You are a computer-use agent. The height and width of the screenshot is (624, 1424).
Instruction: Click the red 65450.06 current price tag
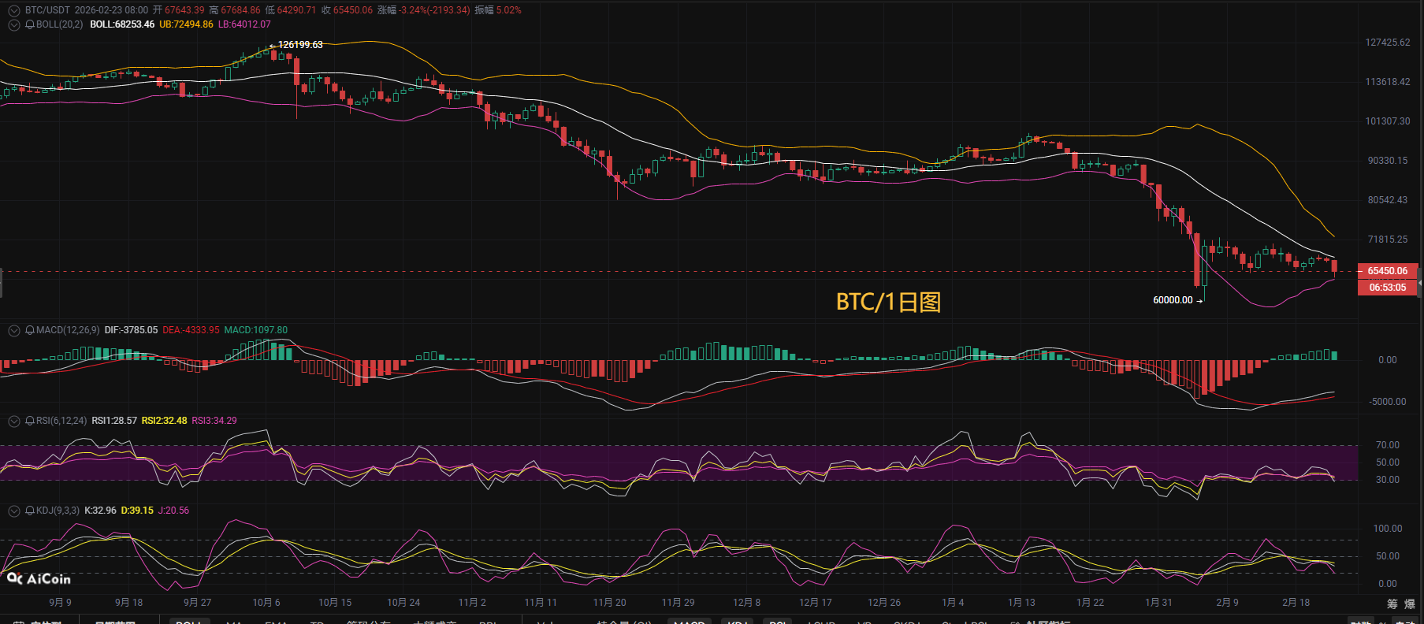coord(1387,271)
